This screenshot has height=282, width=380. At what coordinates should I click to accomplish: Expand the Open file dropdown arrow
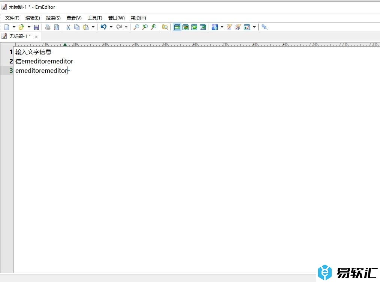(29, 27)
